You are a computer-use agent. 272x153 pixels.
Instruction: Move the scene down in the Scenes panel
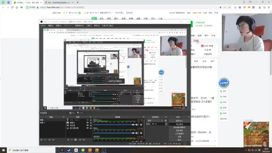tap(53, 140)
